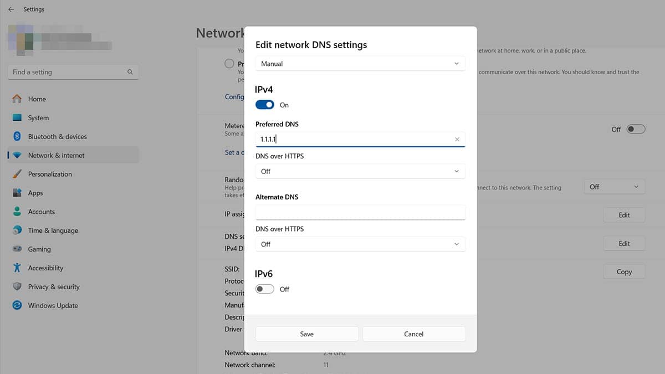Open the Manual DNS settings dropdown
The height and width of the screenshot is (374, 665).
point(360,63)
